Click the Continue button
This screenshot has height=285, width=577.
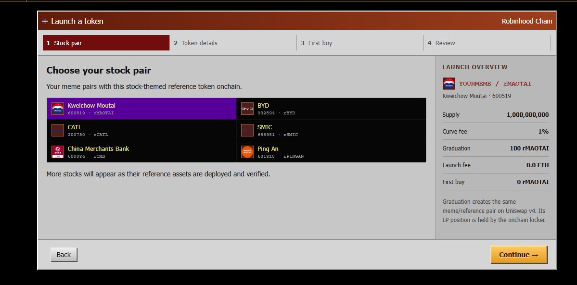point(519,254)
